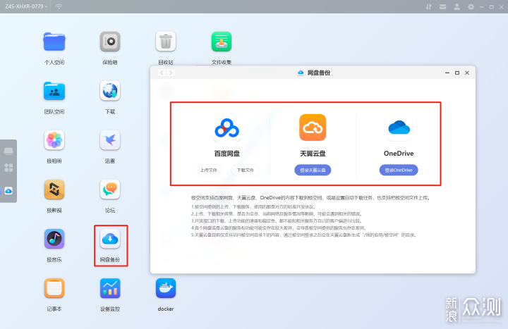This screenshot has height=329, width=508.
Task: Launch the 极音乐 music app icon
Action: (x=54, y=239)
